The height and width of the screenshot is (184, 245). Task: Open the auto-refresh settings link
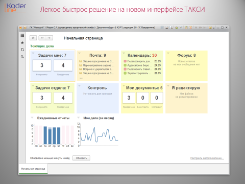(x=207, y=158)
